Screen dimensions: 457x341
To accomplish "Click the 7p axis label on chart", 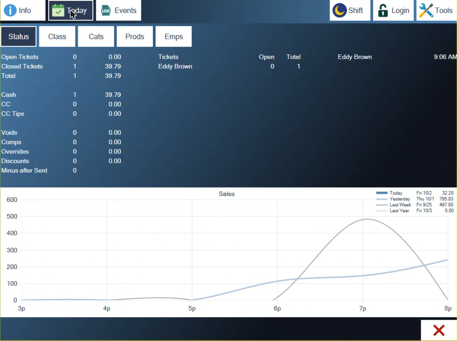I will coord(363,308).
